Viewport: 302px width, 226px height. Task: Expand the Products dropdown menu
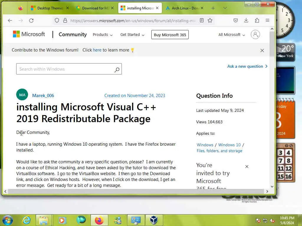click(103, 35)
